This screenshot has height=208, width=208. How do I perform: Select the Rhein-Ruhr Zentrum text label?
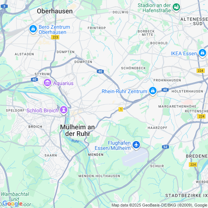point(124,91)
